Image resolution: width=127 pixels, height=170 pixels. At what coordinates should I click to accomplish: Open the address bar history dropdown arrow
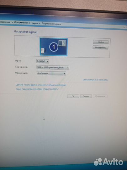(124, 27)
